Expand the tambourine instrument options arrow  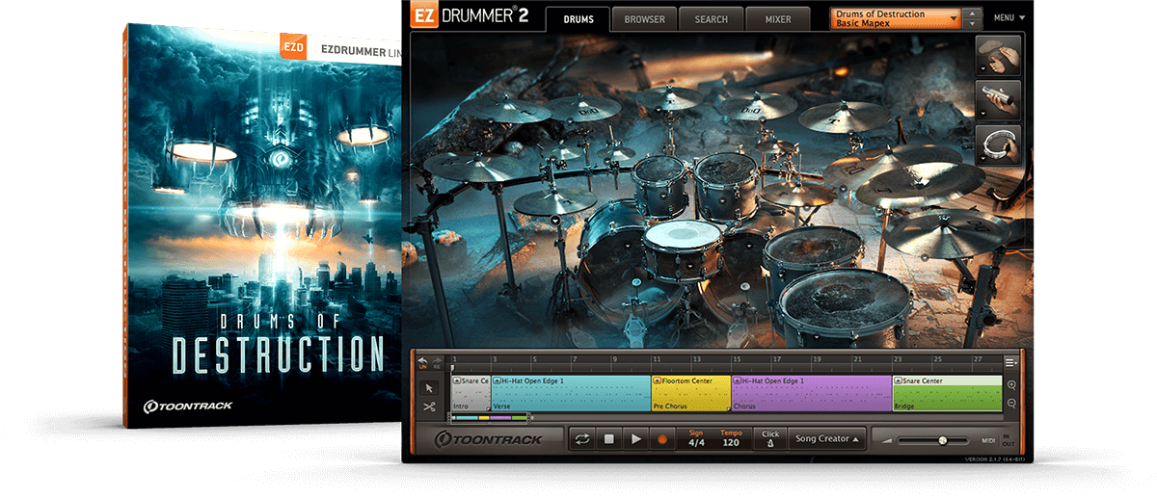click(982, 158)
